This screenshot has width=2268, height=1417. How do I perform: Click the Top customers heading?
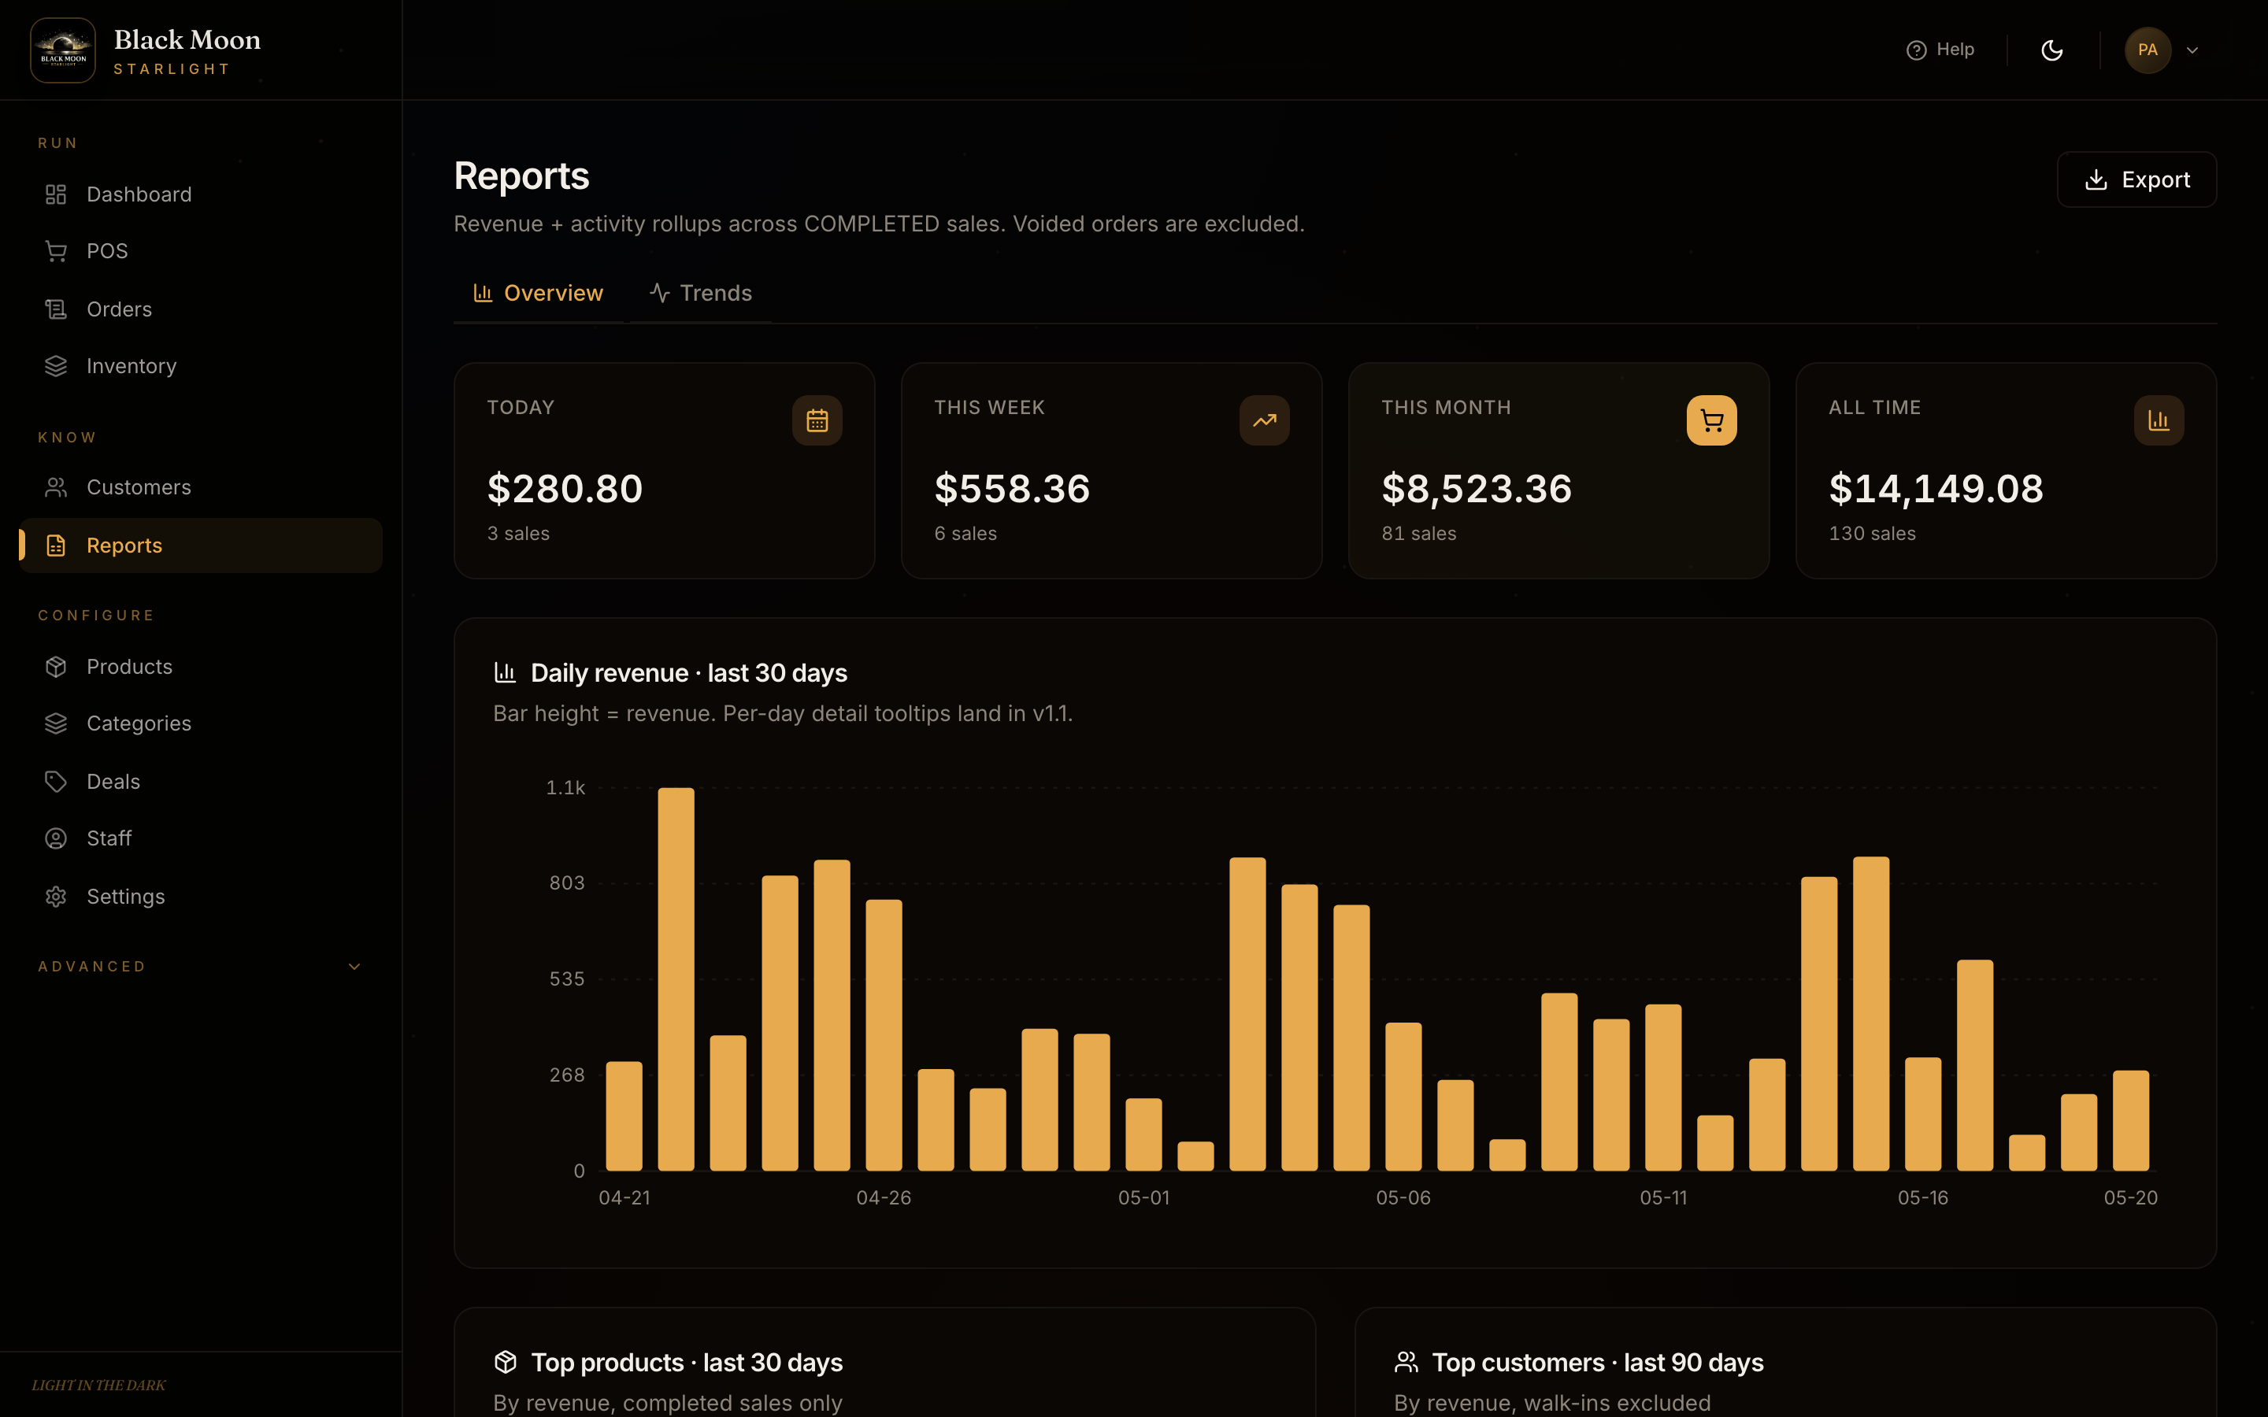pos(1598,1362)
